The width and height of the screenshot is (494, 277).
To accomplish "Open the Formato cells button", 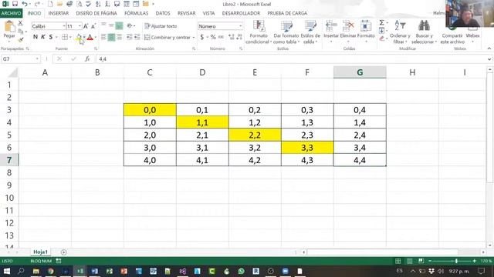I will coord(366,31).
